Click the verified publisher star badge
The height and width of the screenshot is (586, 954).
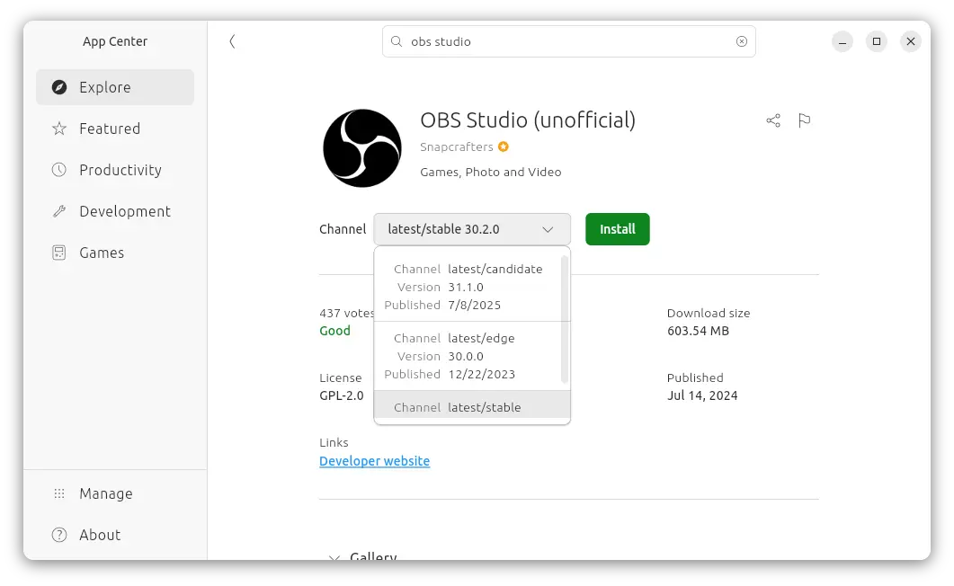point(504,146)
